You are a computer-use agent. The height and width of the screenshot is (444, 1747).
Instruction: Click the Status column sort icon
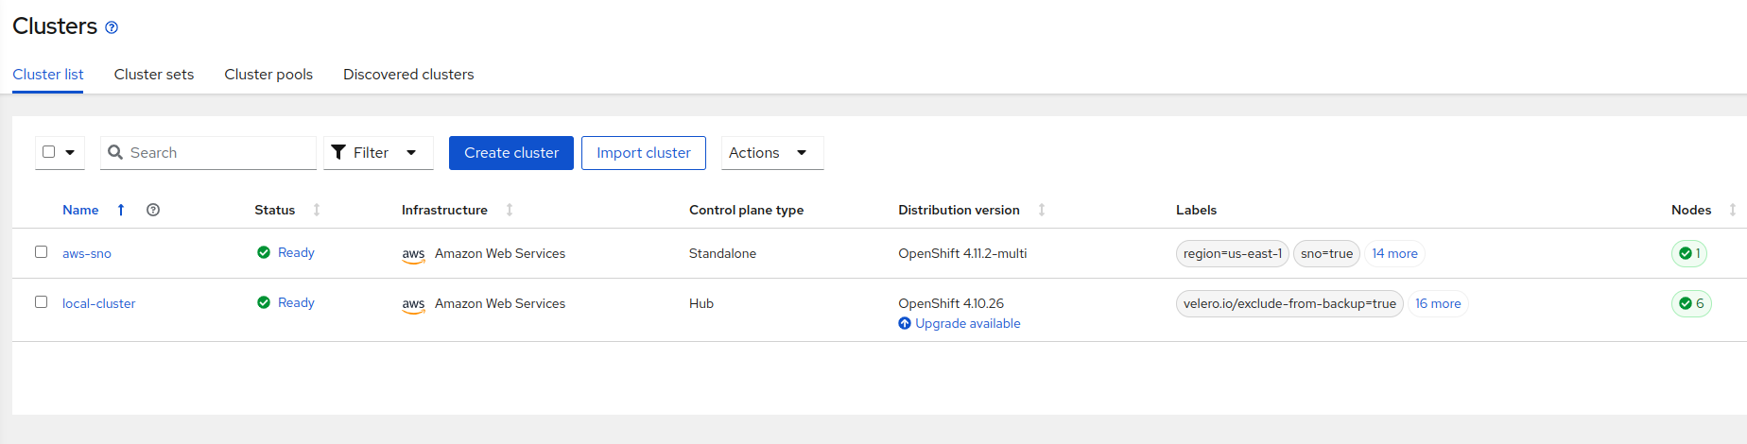317,210
